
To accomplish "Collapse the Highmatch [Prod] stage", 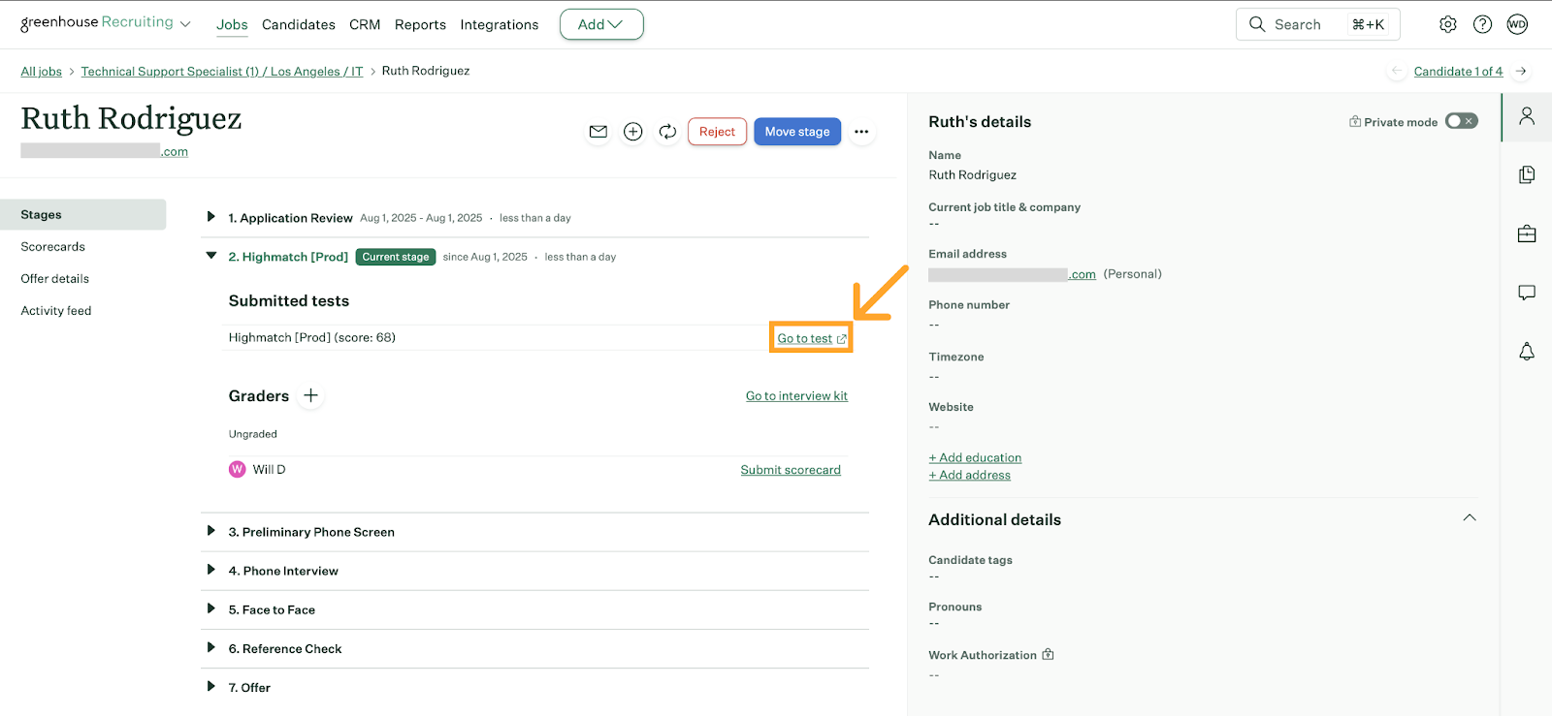I will [x=210, y=256].
